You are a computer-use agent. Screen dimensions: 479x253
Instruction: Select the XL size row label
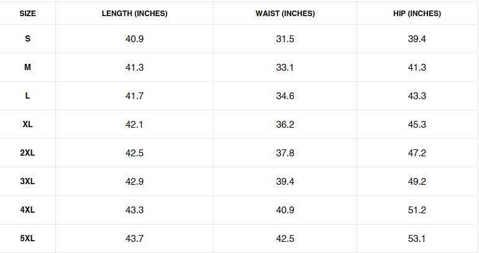tap(27, 125)
